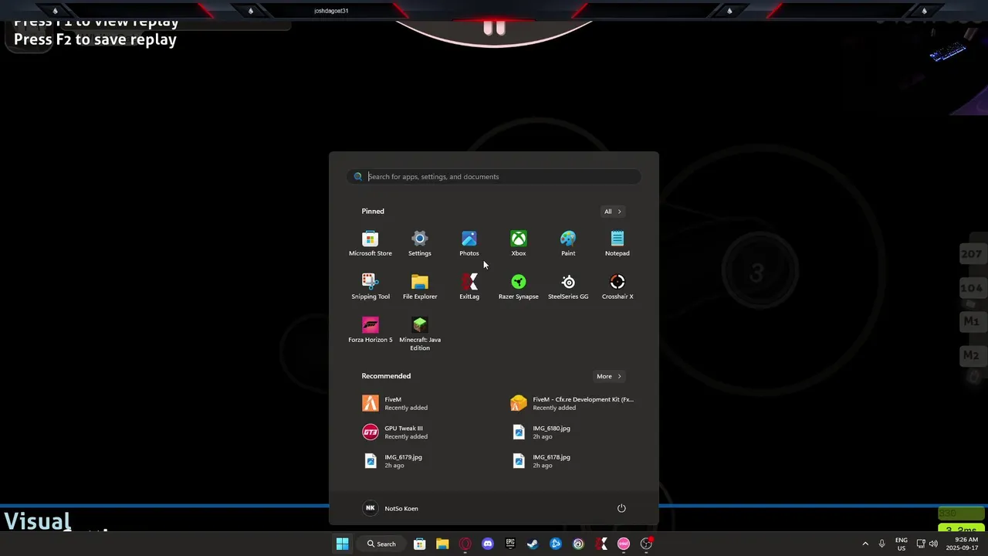The height and width of the screenshot is (556, 988).
Task: Open Opera GX from the taskbar
Action: tap(465, 544)
